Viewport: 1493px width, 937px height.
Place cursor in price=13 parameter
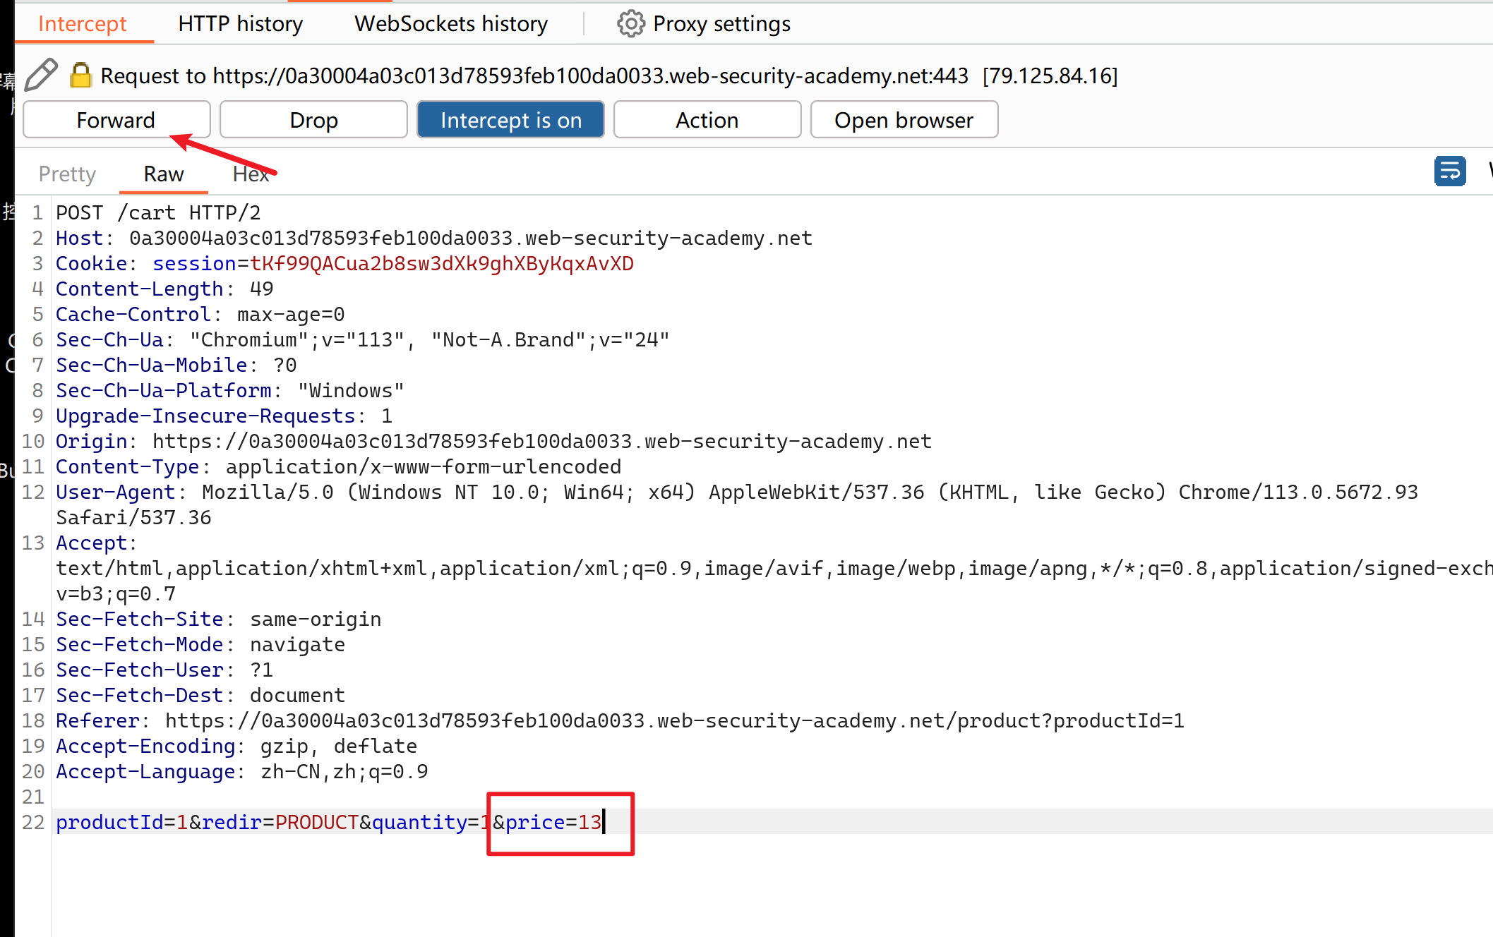pyautogui.click(x=553, y=822)
